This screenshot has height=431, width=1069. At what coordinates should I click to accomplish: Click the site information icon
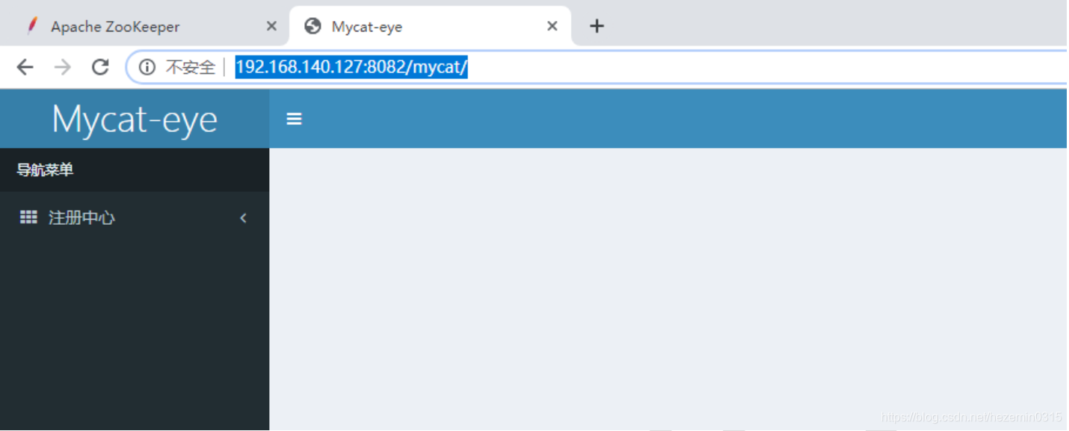click(147, 67)
